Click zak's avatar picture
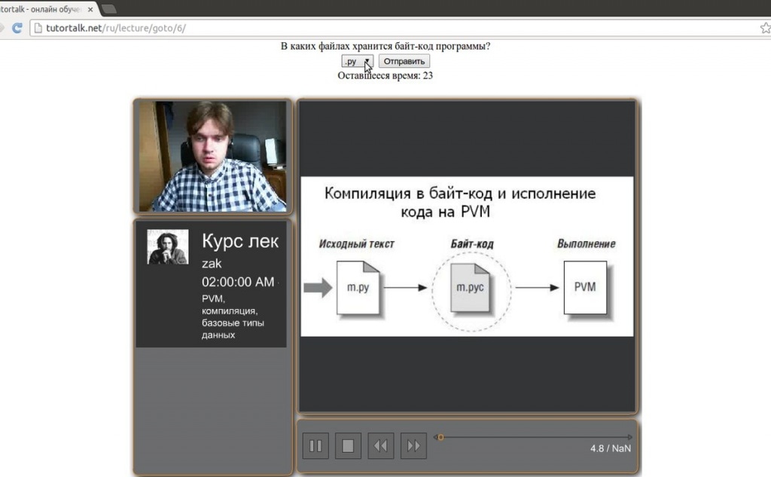The height and width of the screenshot is (477, 771). (167, 245)
